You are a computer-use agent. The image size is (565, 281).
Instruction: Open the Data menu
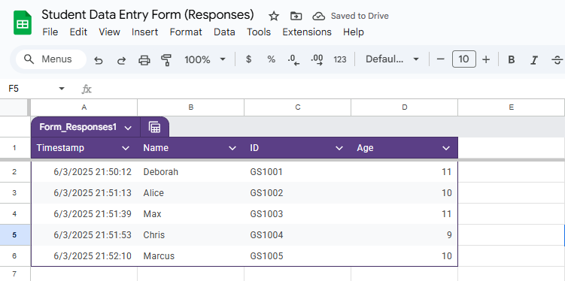[x=224, y=32]
